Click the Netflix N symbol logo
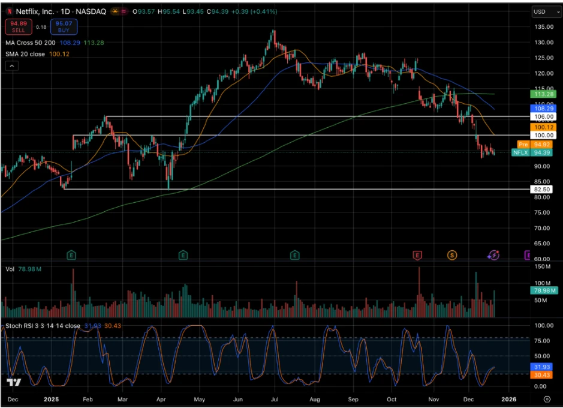 pos(9,10)
